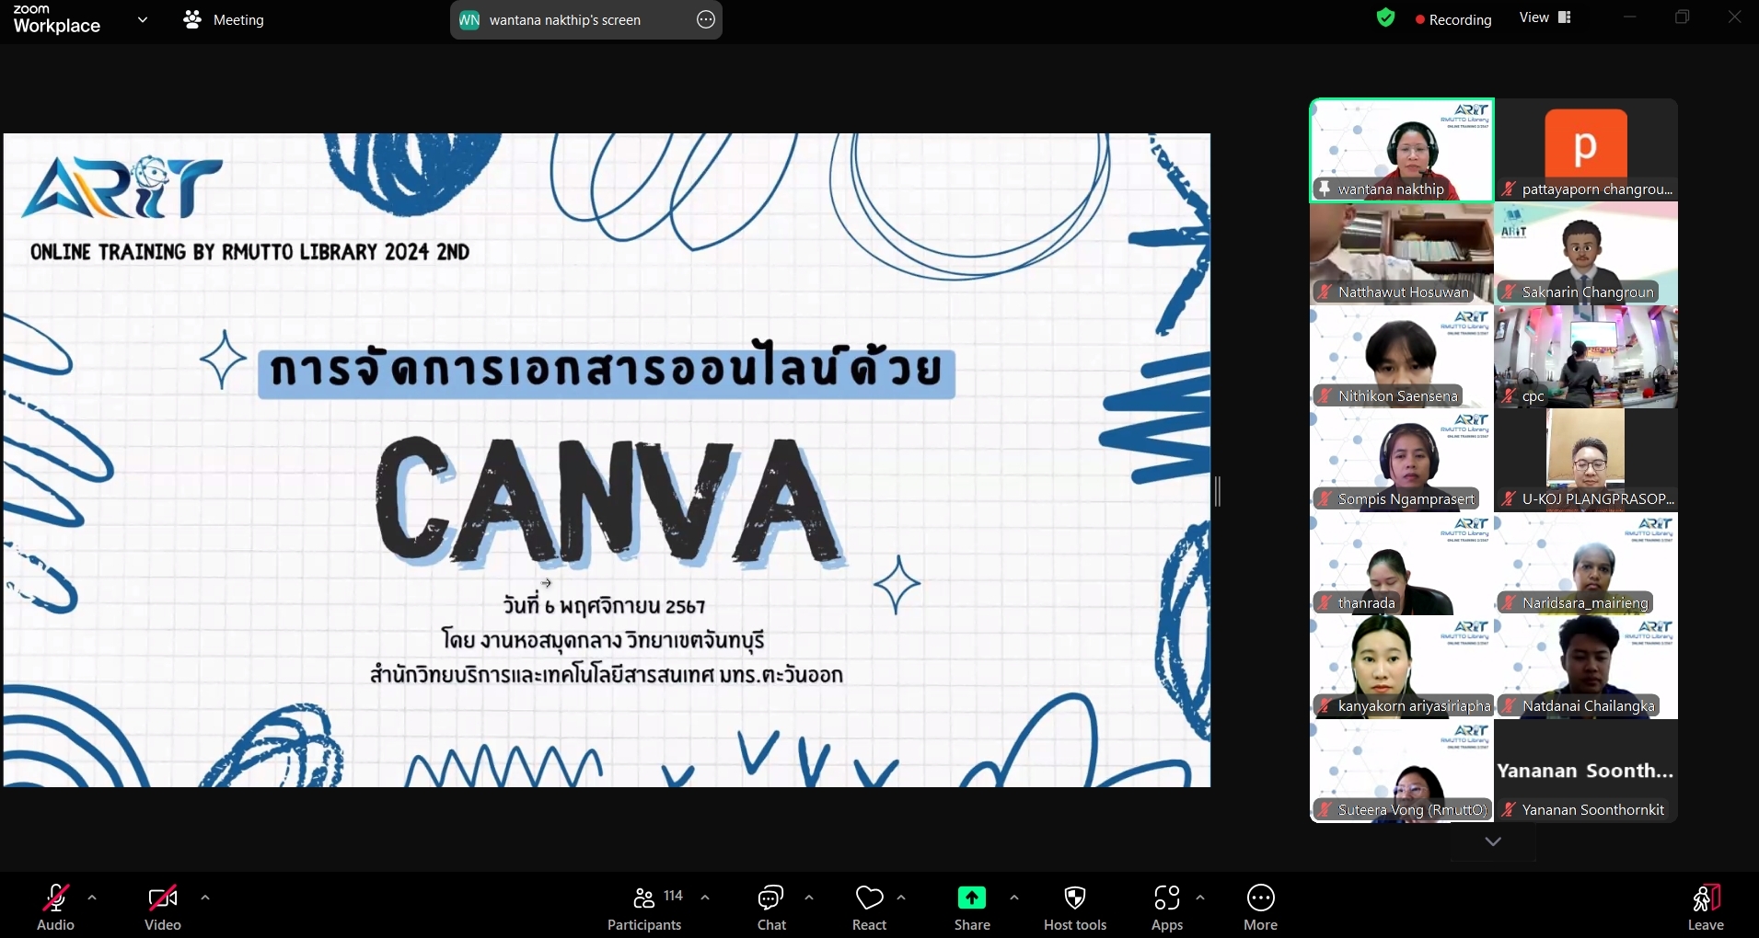Select Sompis Ngamprasert video tile
The width and height of the screenshot is (1759, 938).
point(1402,461)
